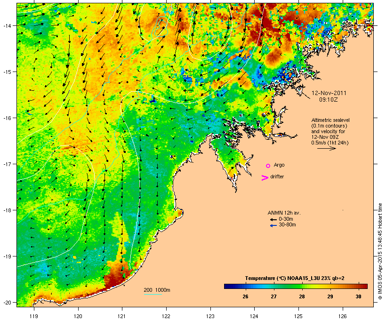
Task: Click the 119 longitude axis label
Action: pyautogui.click(x=34, y=316)
